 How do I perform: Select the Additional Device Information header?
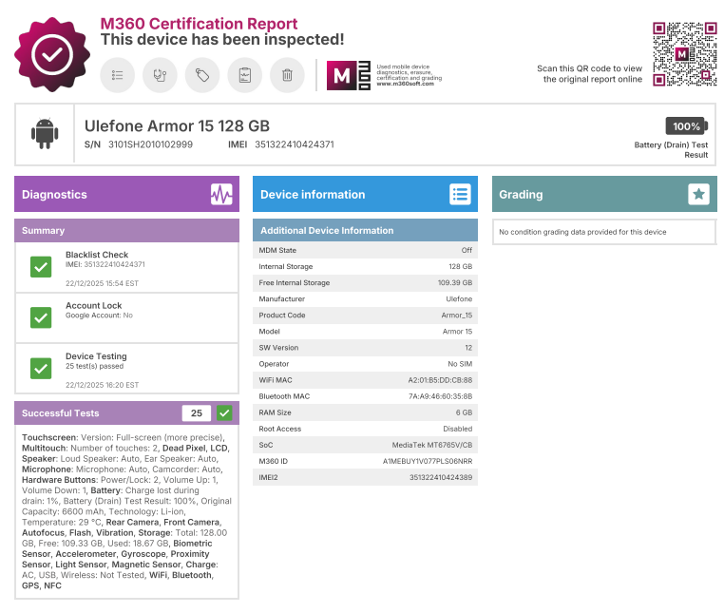pos(365,230)
